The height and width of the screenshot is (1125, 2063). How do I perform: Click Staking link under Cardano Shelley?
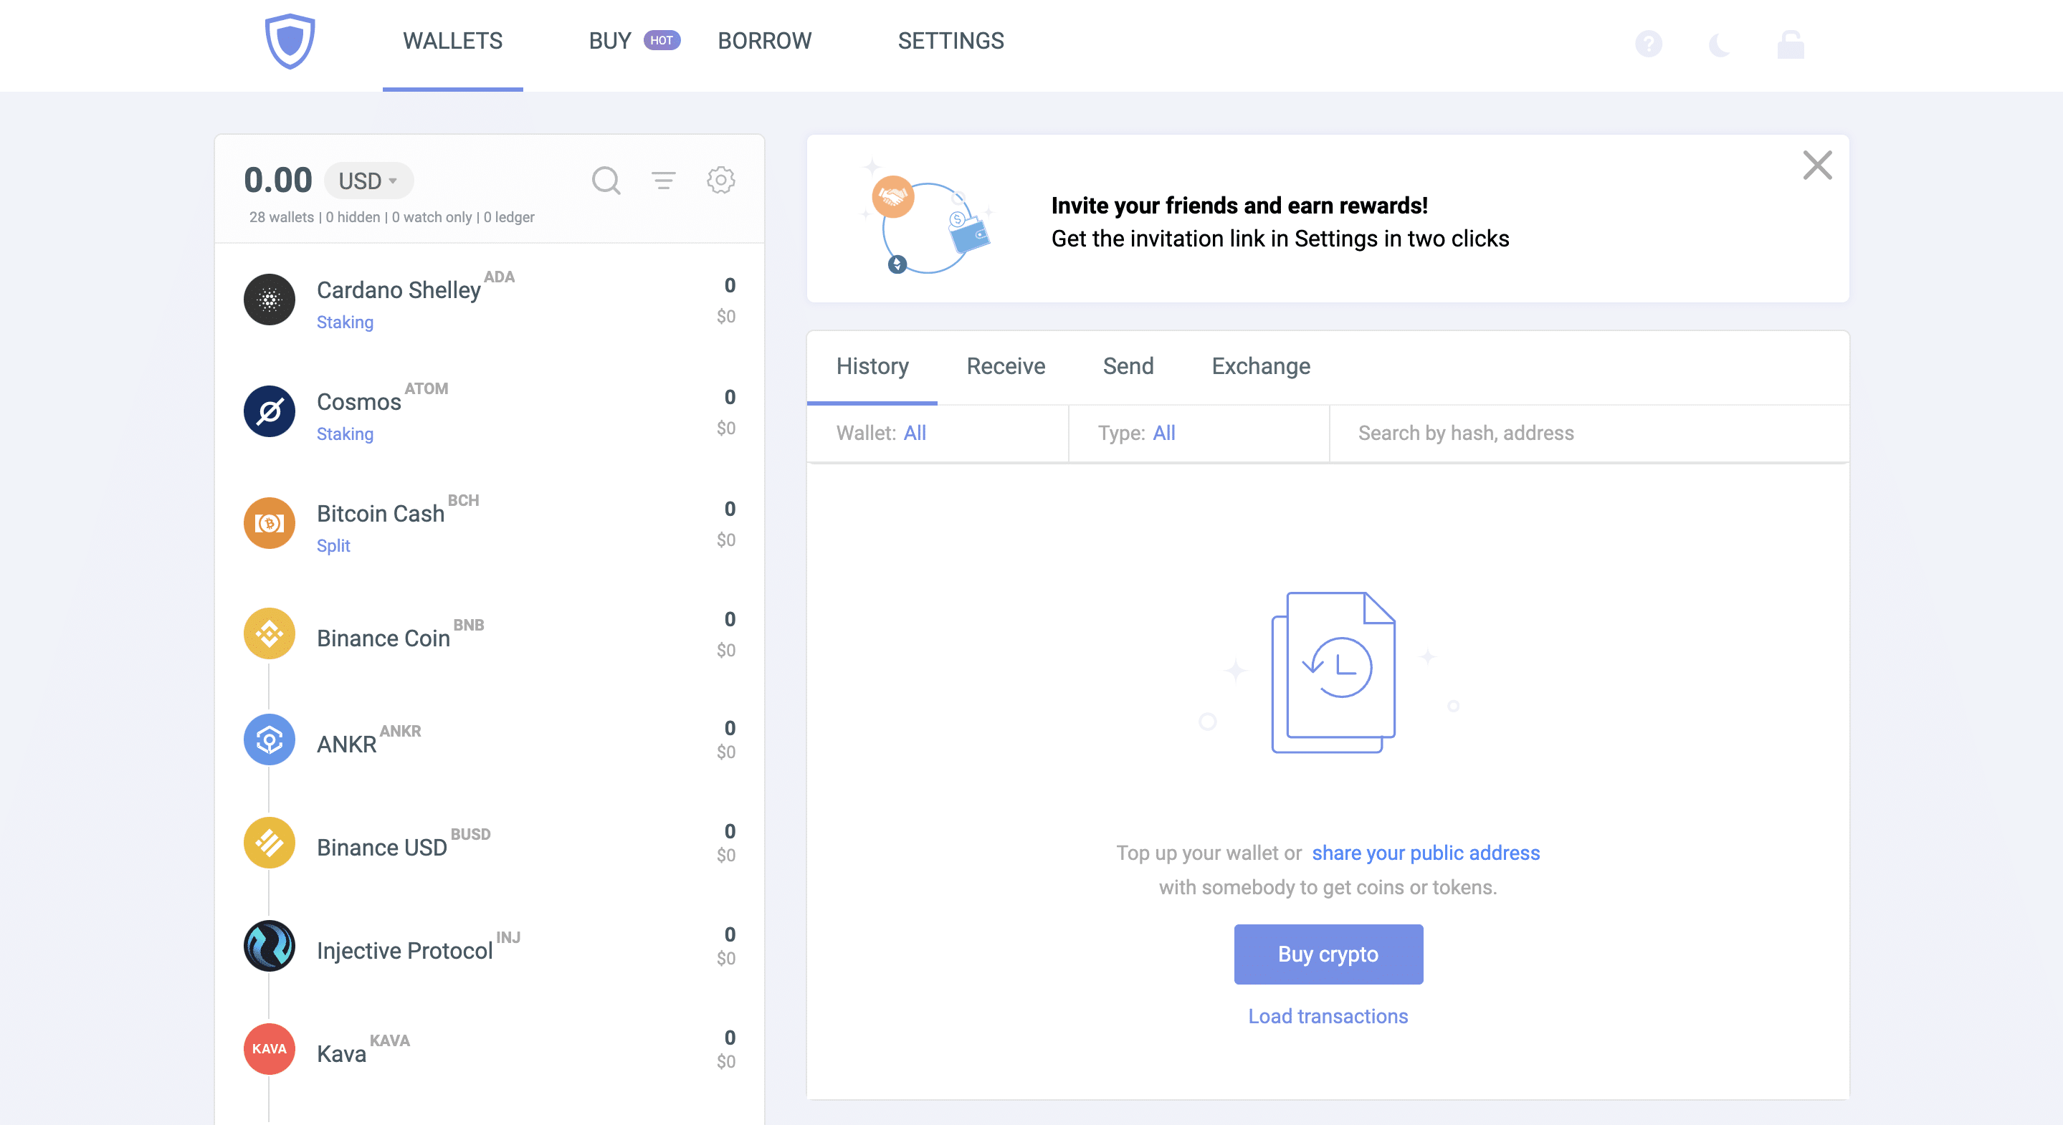point(344,322)
